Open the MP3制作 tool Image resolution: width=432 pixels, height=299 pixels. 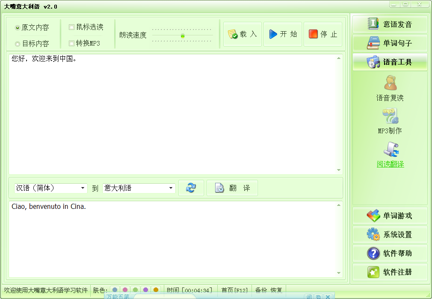390,121
